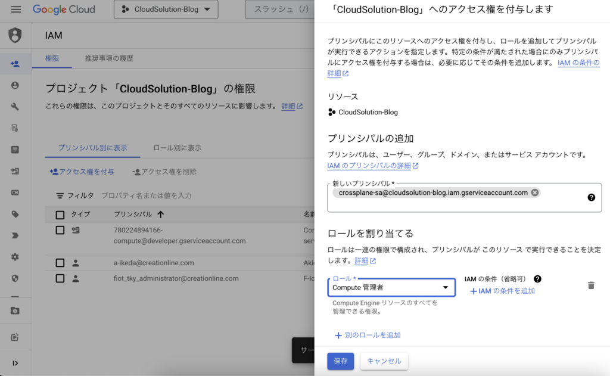Select the IAM add-person sidebar icon
Viewport: 610px width, 376px height.
[15, 64]
